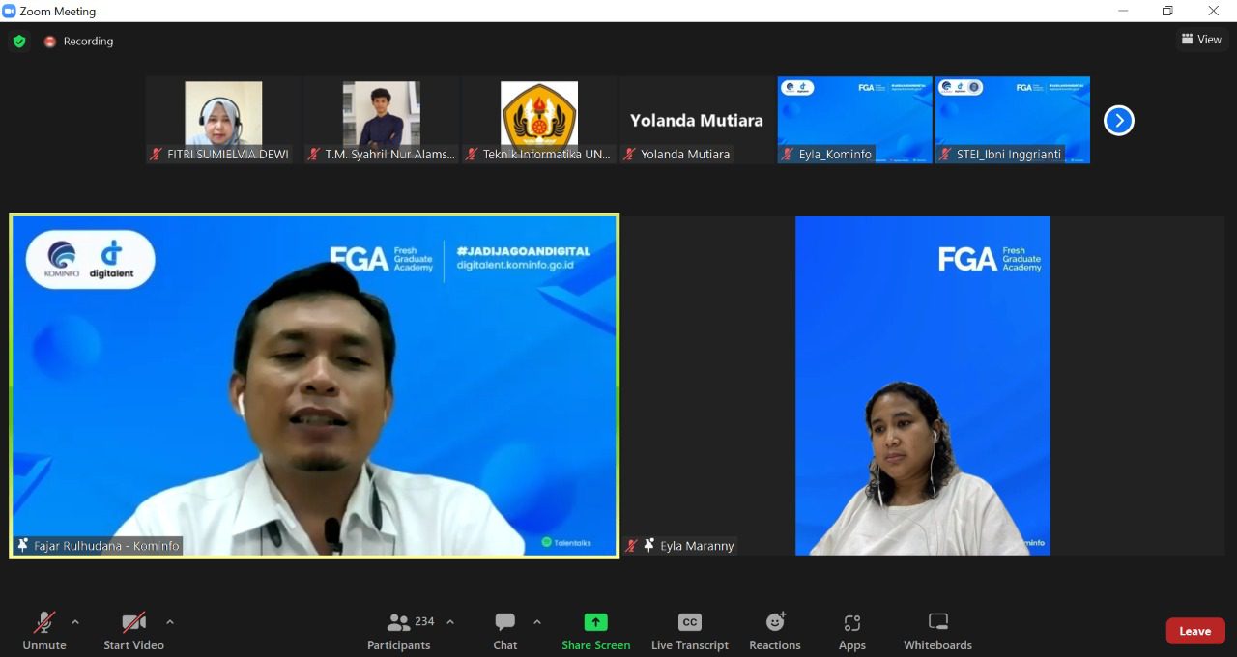Select the Yolanda Mutiara participant tile
This screenshot has height=657, width=1237.
[696, 120]
